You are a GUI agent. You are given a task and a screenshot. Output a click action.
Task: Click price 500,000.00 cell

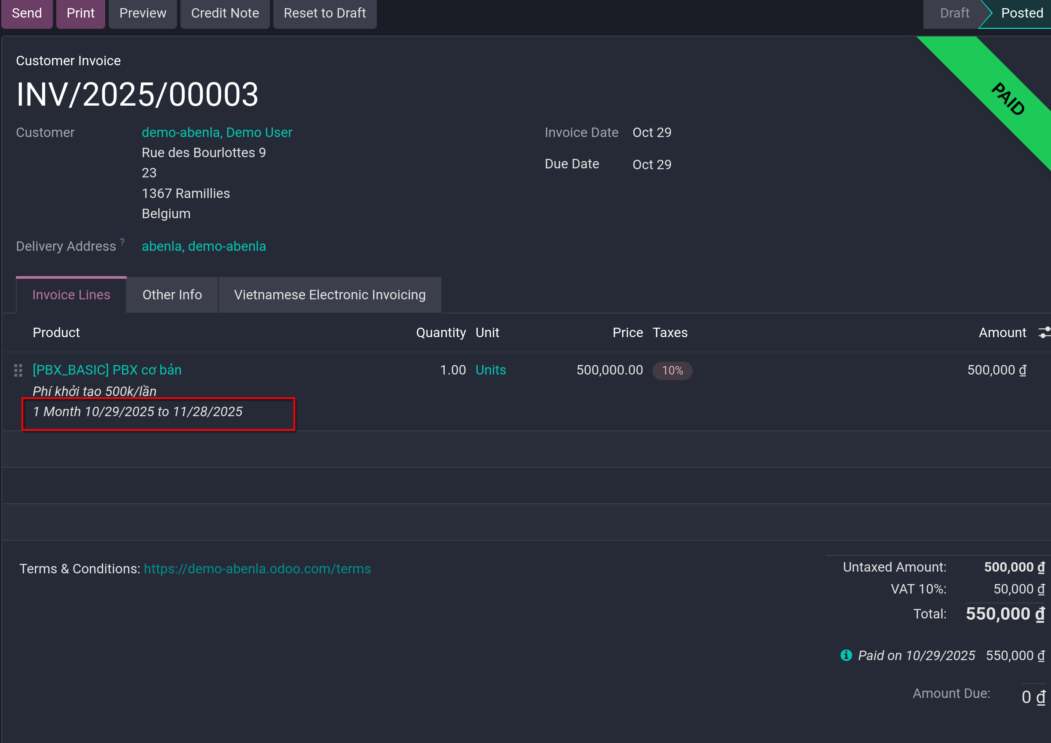coord(610,370)
